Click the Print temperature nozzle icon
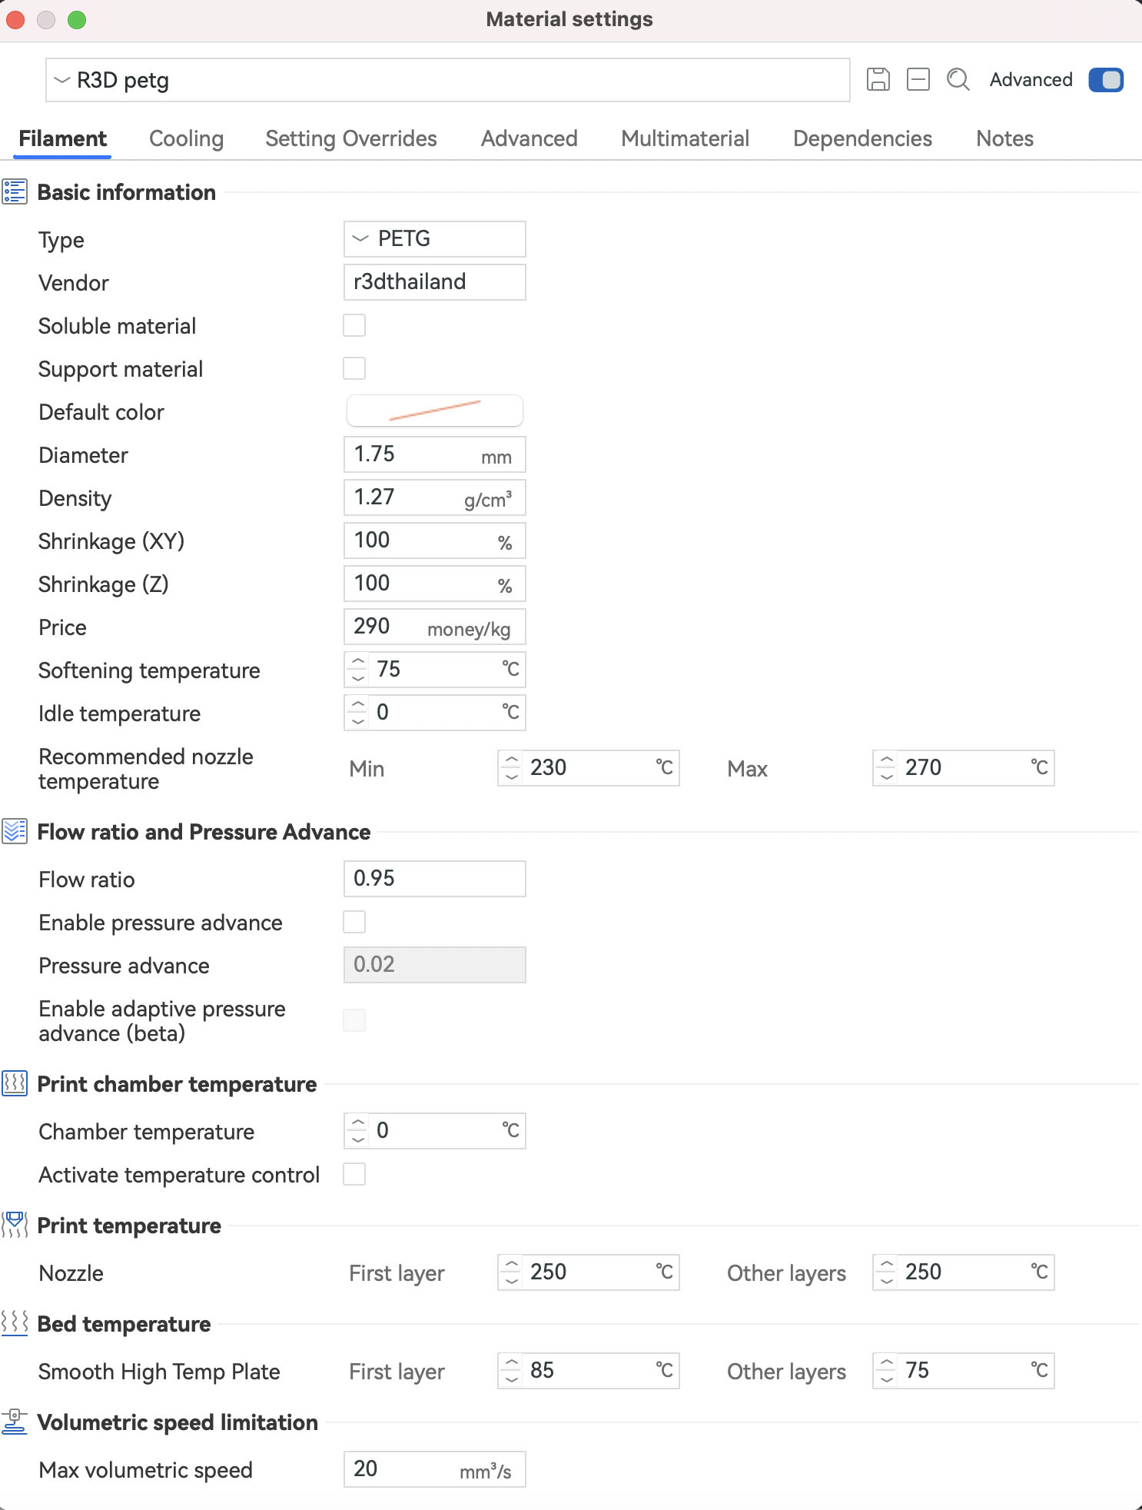Viewport: 1142px width, 1510px height. click(x=15, y=1225)
